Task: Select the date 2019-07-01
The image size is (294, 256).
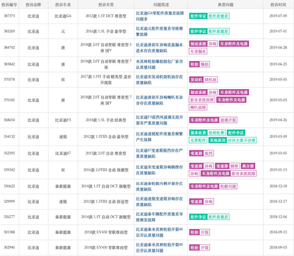Action: [x=278, y=31]
